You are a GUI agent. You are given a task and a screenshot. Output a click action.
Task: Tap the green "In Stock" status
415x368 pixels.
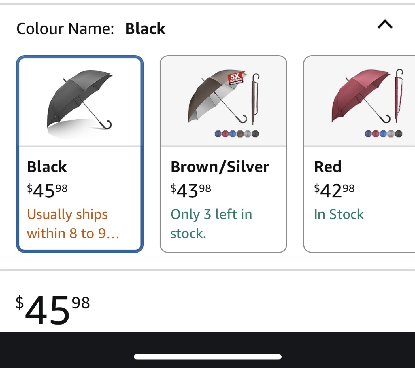point(339,214)
